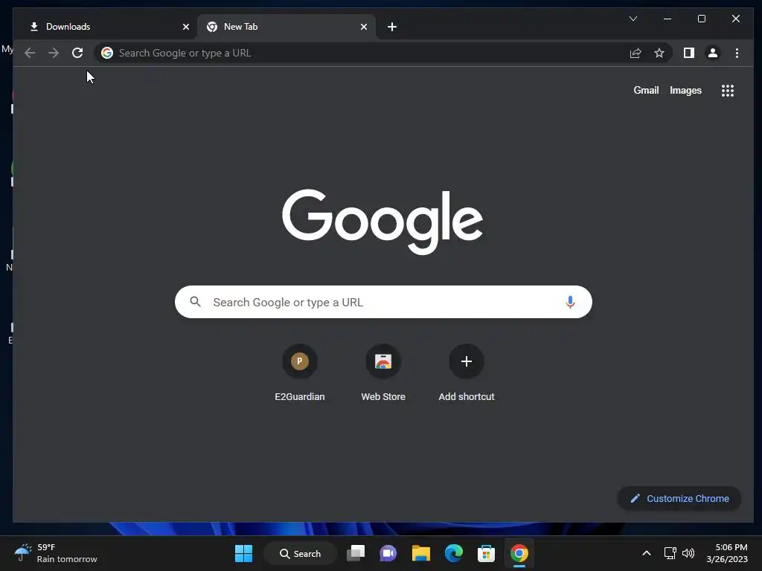This screenshot has height=571, width=762.
Task: Click the Google icon in address bar
Action: pyautogui.click(x=107, y=53)
